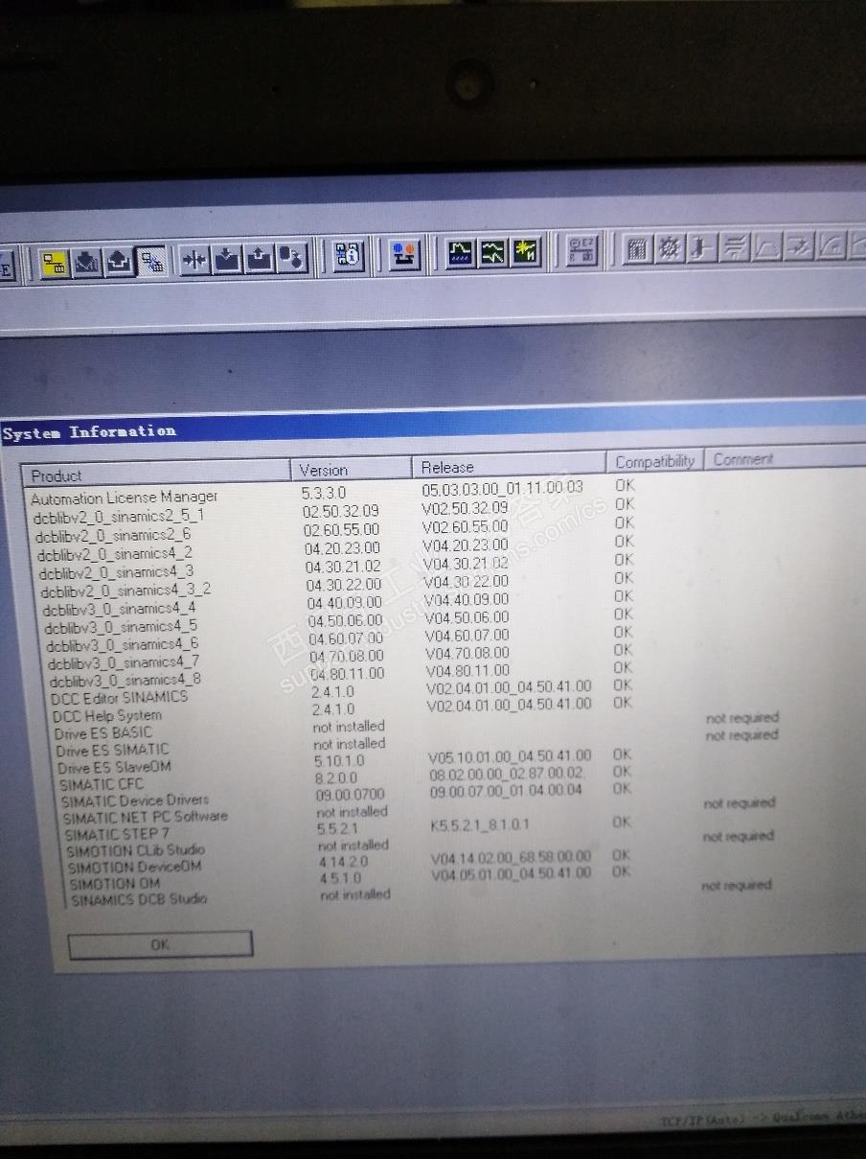Click the pressed-in network devices toolbar icon
This screenshot has height=1159, width=866.
click(x=151, y=261)
